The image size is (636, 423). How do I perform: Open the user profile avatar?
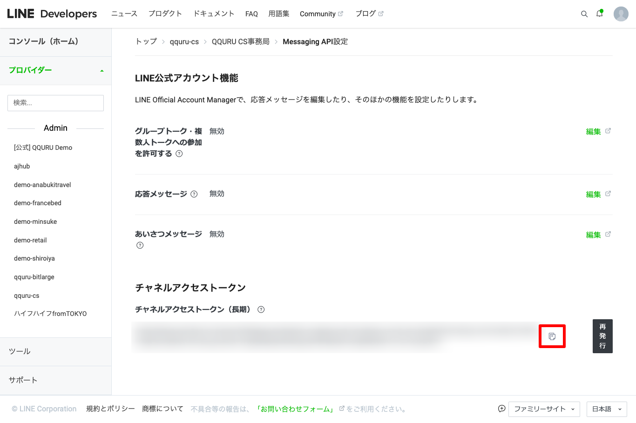[x=621, y=14]
